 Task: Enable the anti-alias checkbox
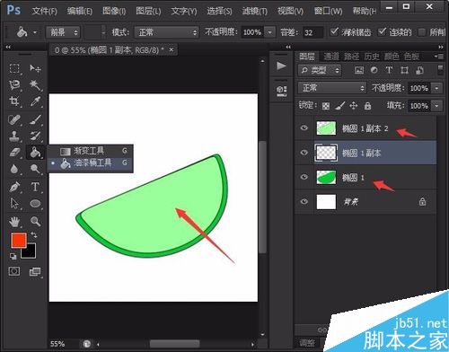tap(334, 31)
